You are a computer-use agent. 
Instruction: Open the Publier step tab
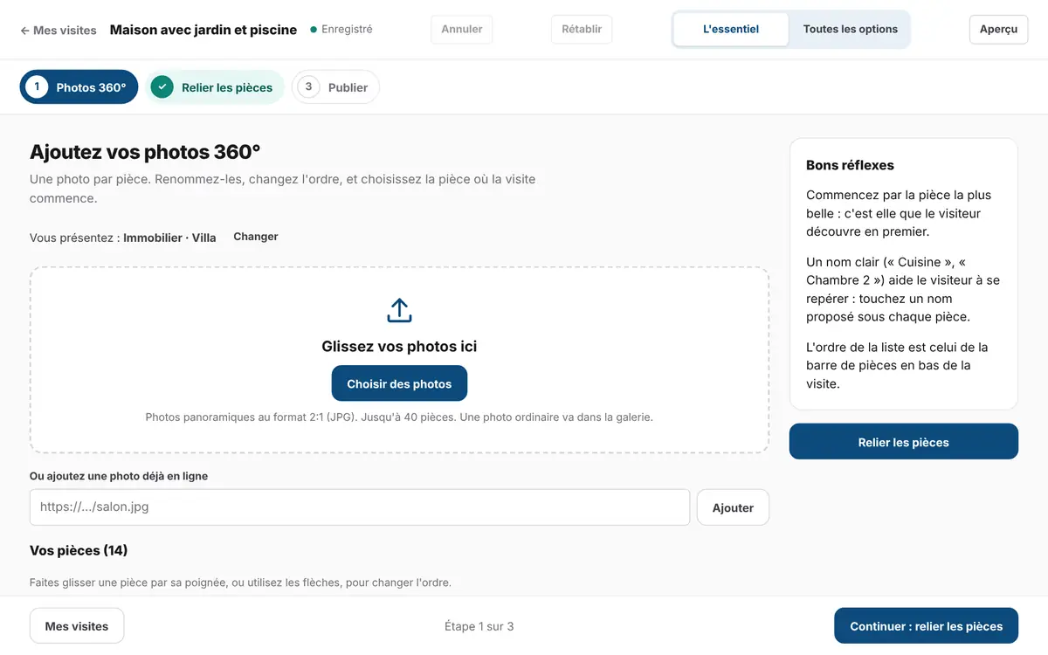pos(335,86)
